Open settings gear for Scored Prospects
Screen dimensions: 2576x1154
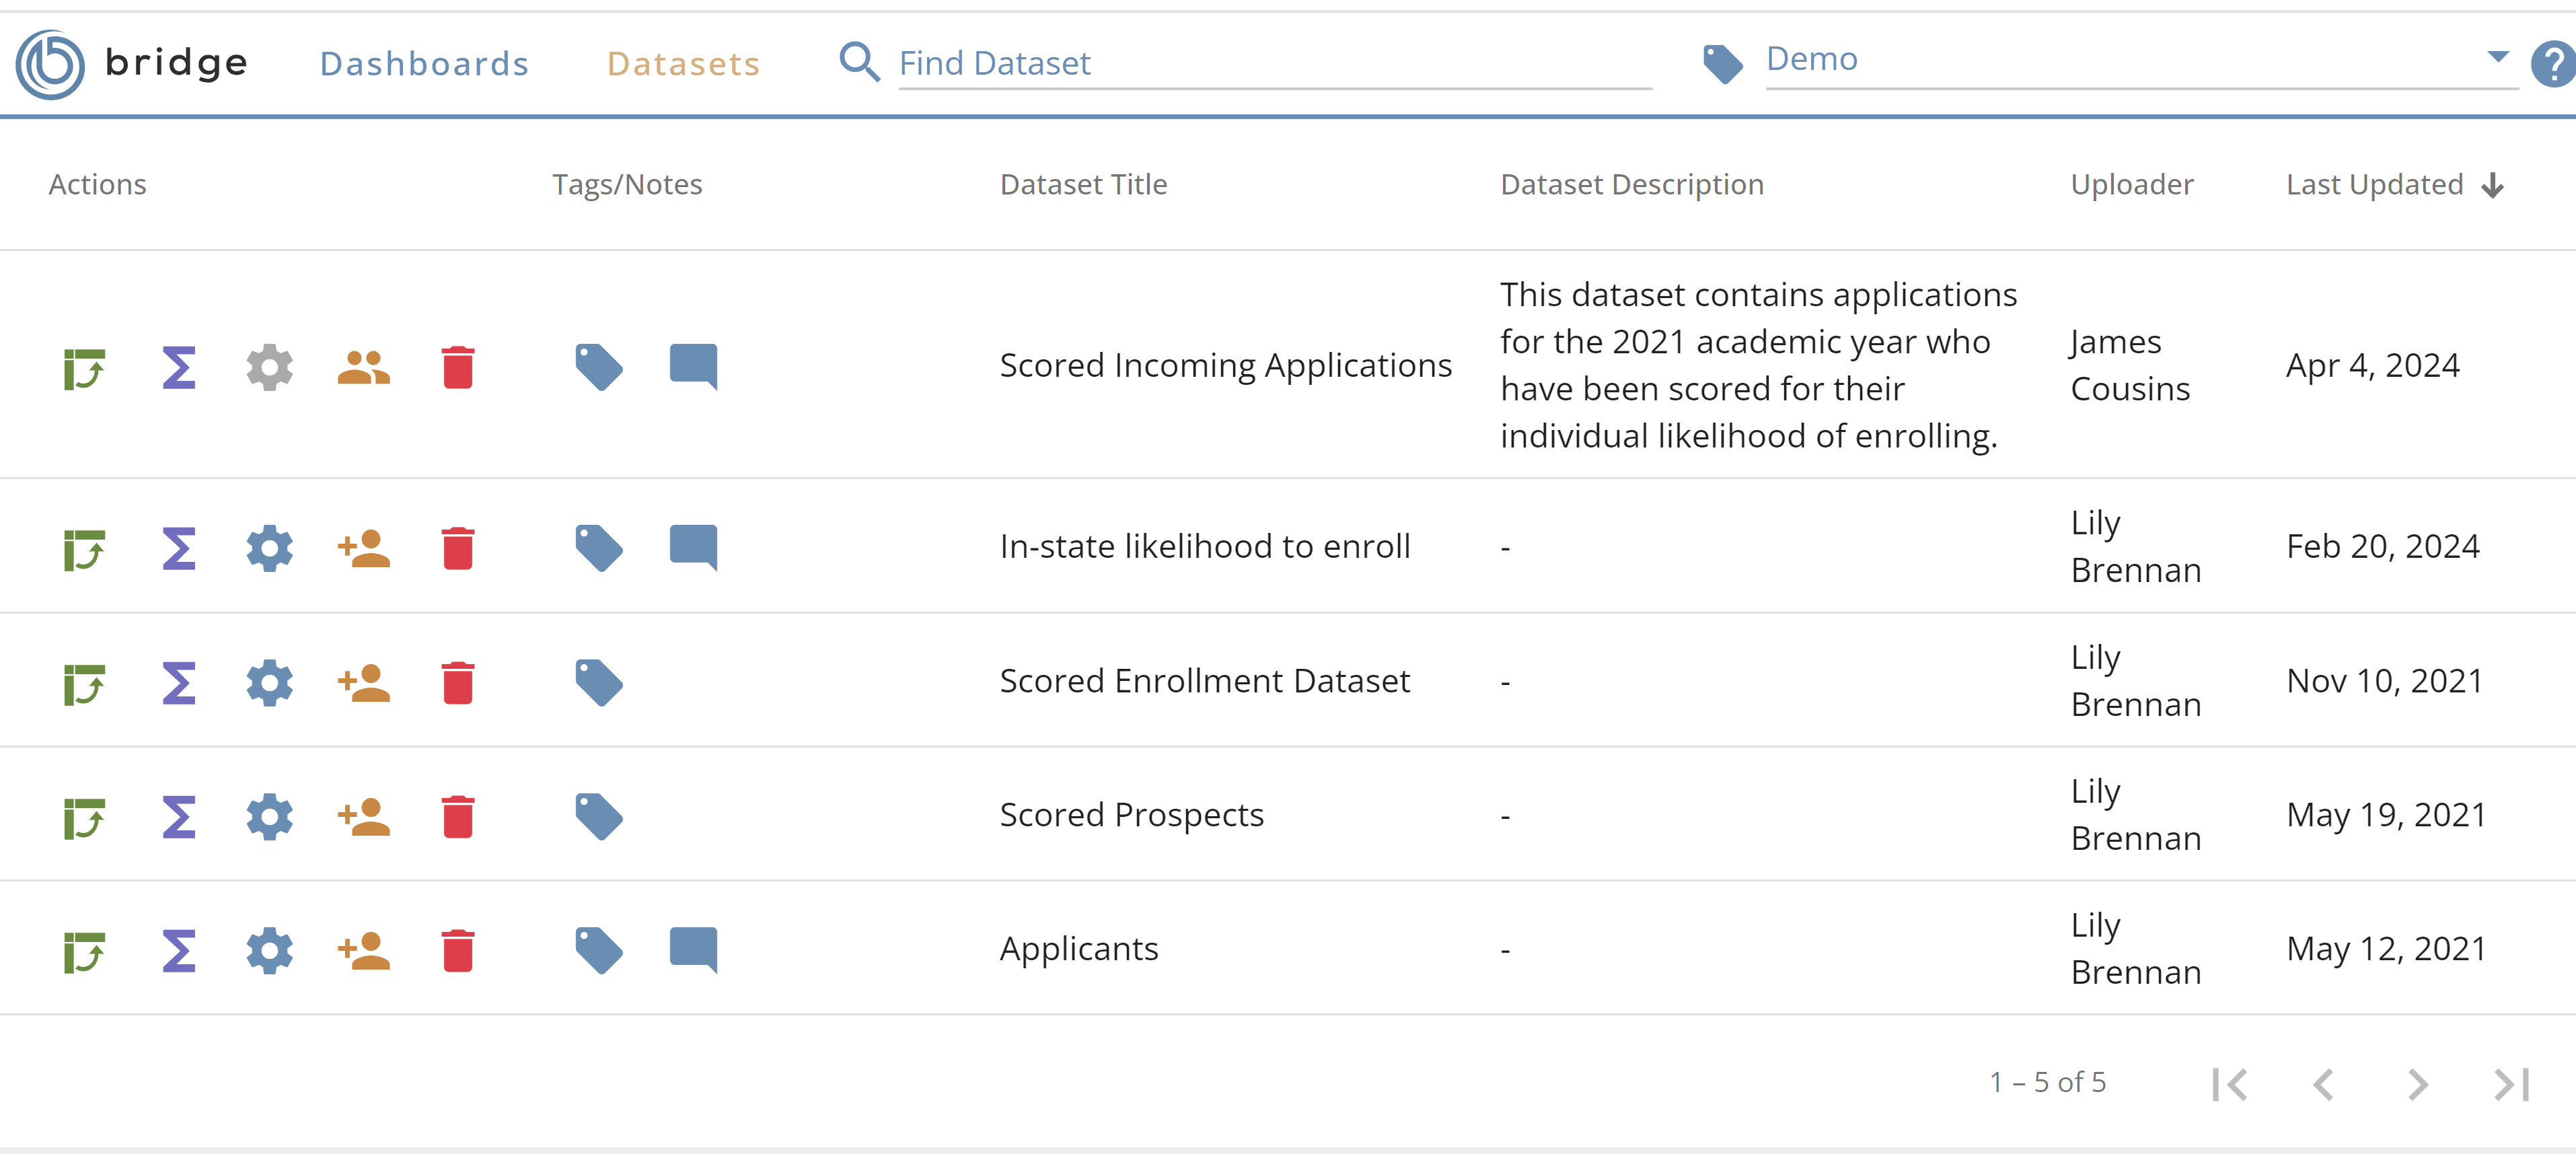tap(270, 817)
